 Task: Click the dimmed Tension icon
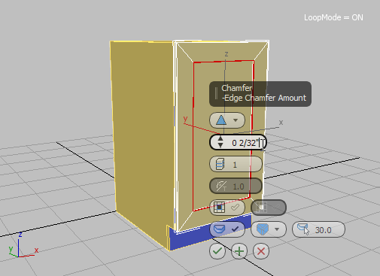(x=221, y=187)
